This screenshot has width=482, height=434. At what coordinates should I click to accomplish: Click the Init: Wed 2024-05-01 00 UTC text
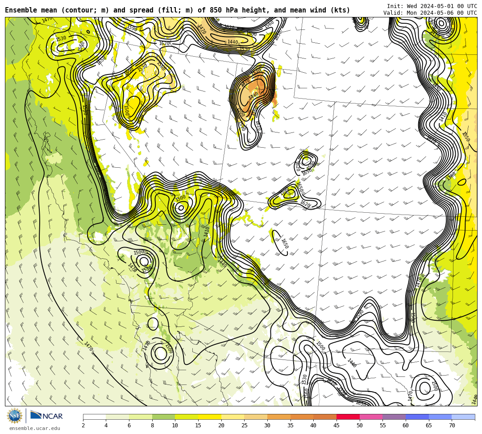coord(432,6)
